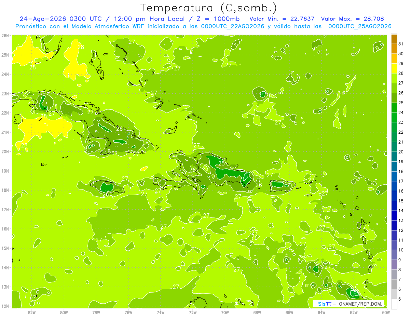Screen dimensions: 410x317
Task: Click the legend value '31'
Action: point(401,44)
